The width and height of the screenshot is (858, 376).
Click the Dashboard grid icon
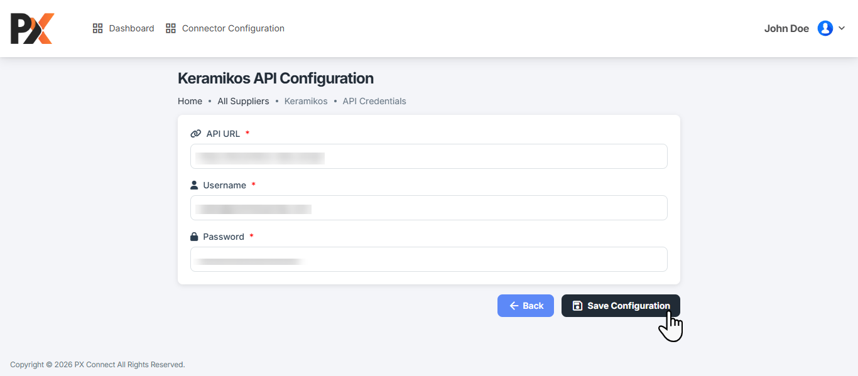point(97,28)
